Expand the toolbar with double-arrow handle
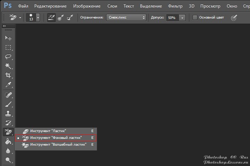This screenshot has height=166, width=250. click(x=4, y=26)
